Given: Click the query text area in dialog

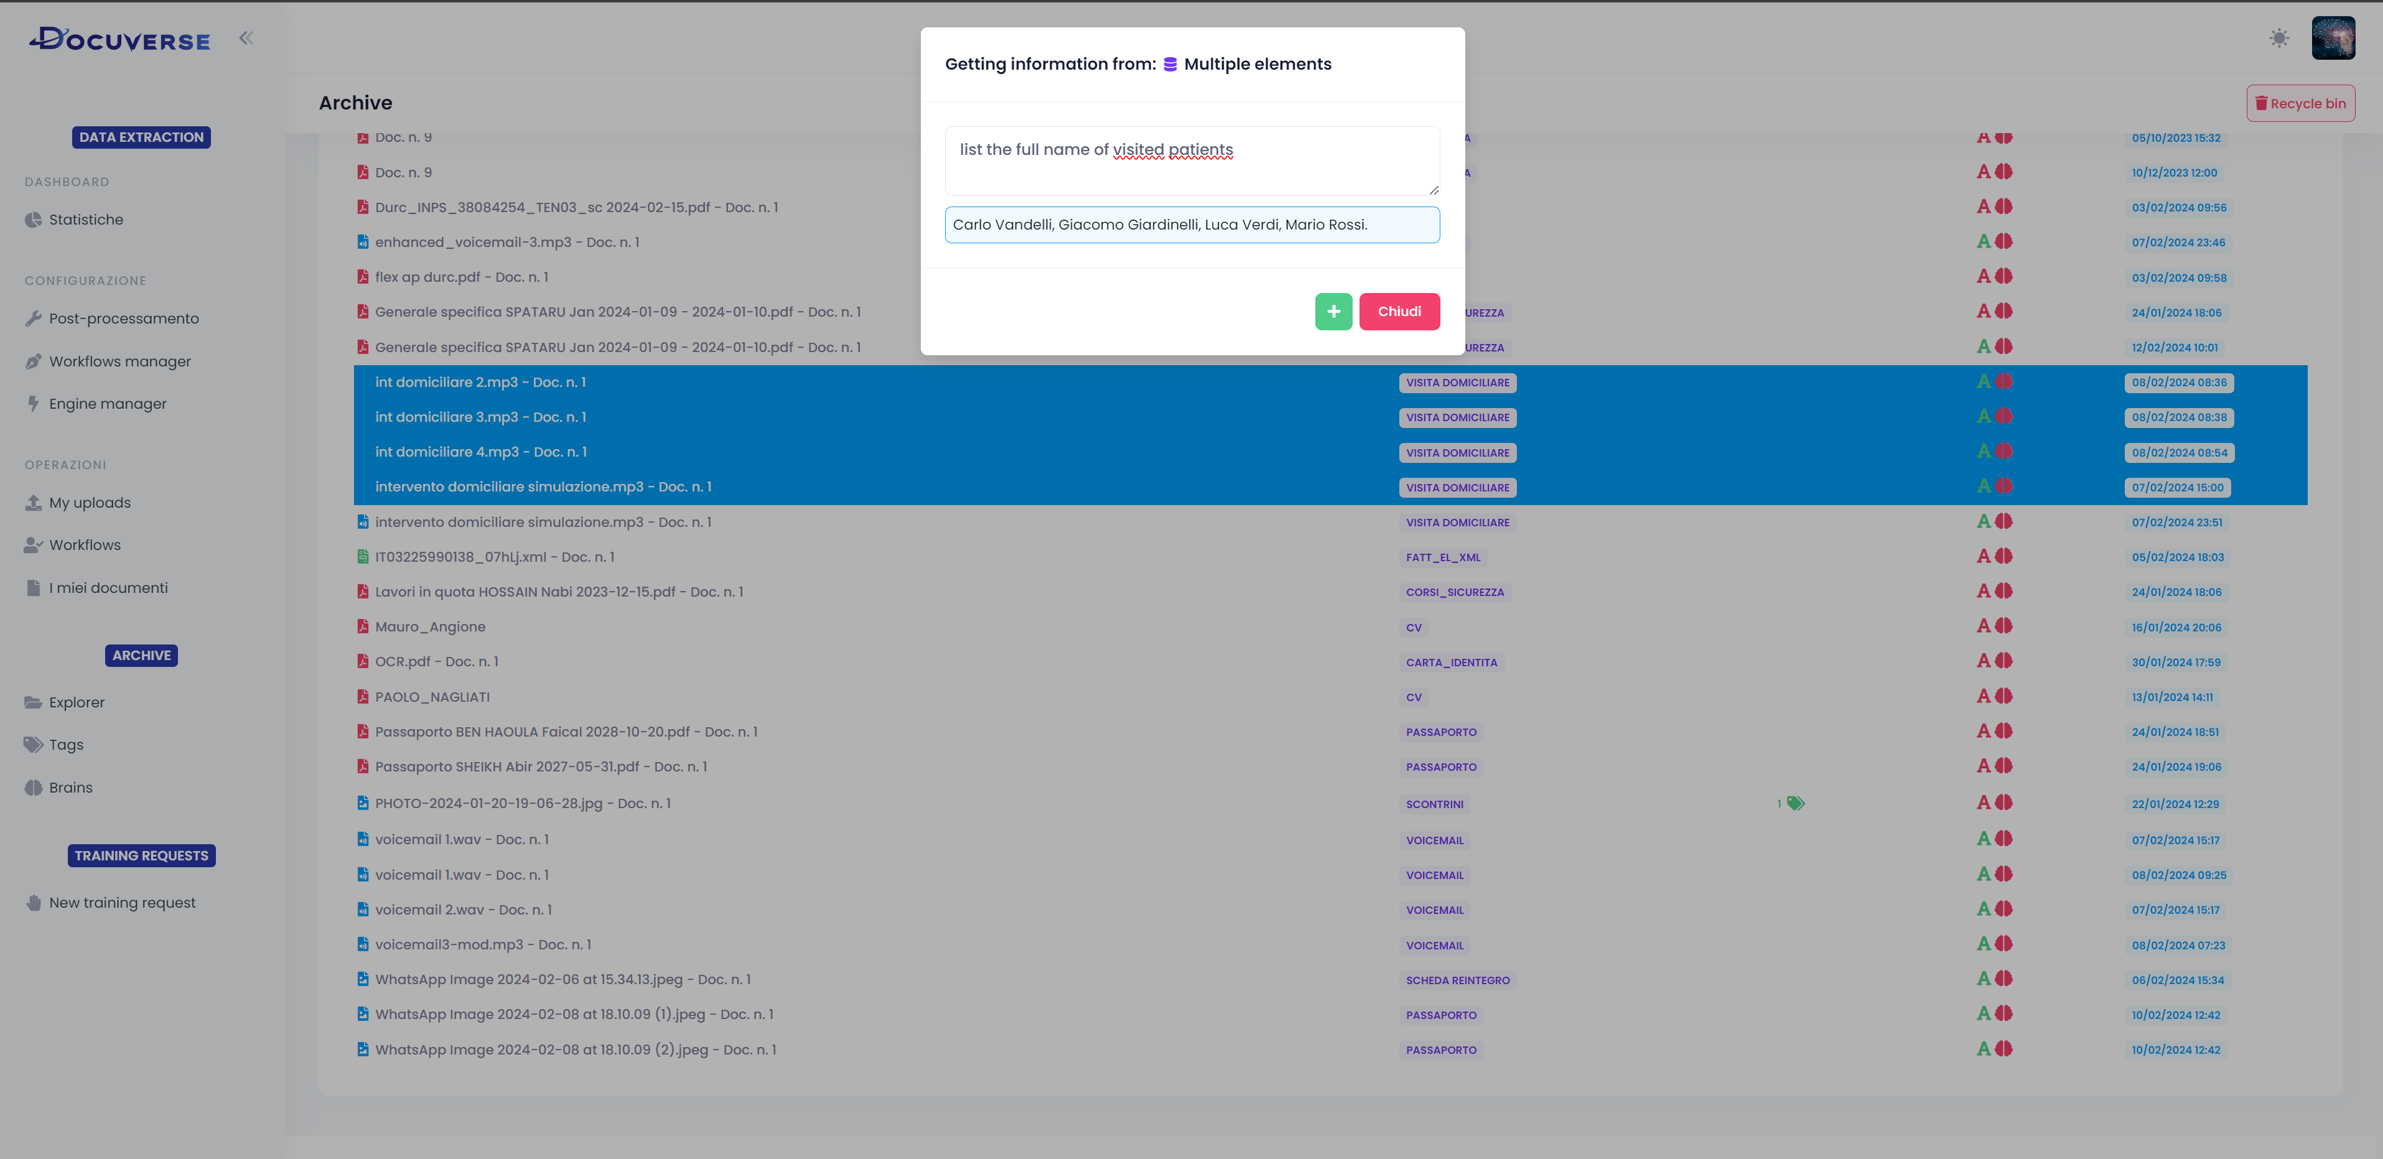Looking at the screenshot, I should 1191,161.
